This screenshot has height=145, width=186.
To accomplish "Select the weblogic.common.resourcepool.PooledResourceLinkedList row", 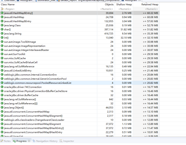I will click(x=80, y=83).
